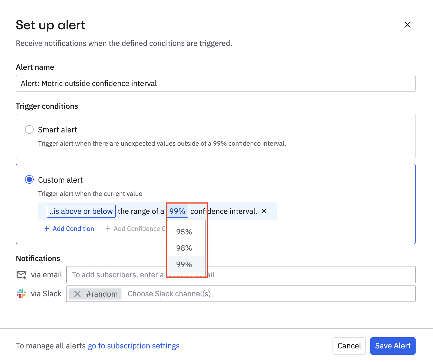Cancel the alert setup

[349, 346]
